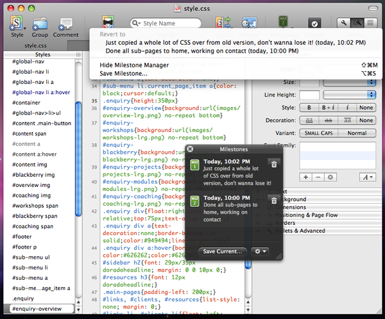The image size is (385, 319).
Task: Select the style.css document tab
Action: pyautogui.click(x=35, y=45)
